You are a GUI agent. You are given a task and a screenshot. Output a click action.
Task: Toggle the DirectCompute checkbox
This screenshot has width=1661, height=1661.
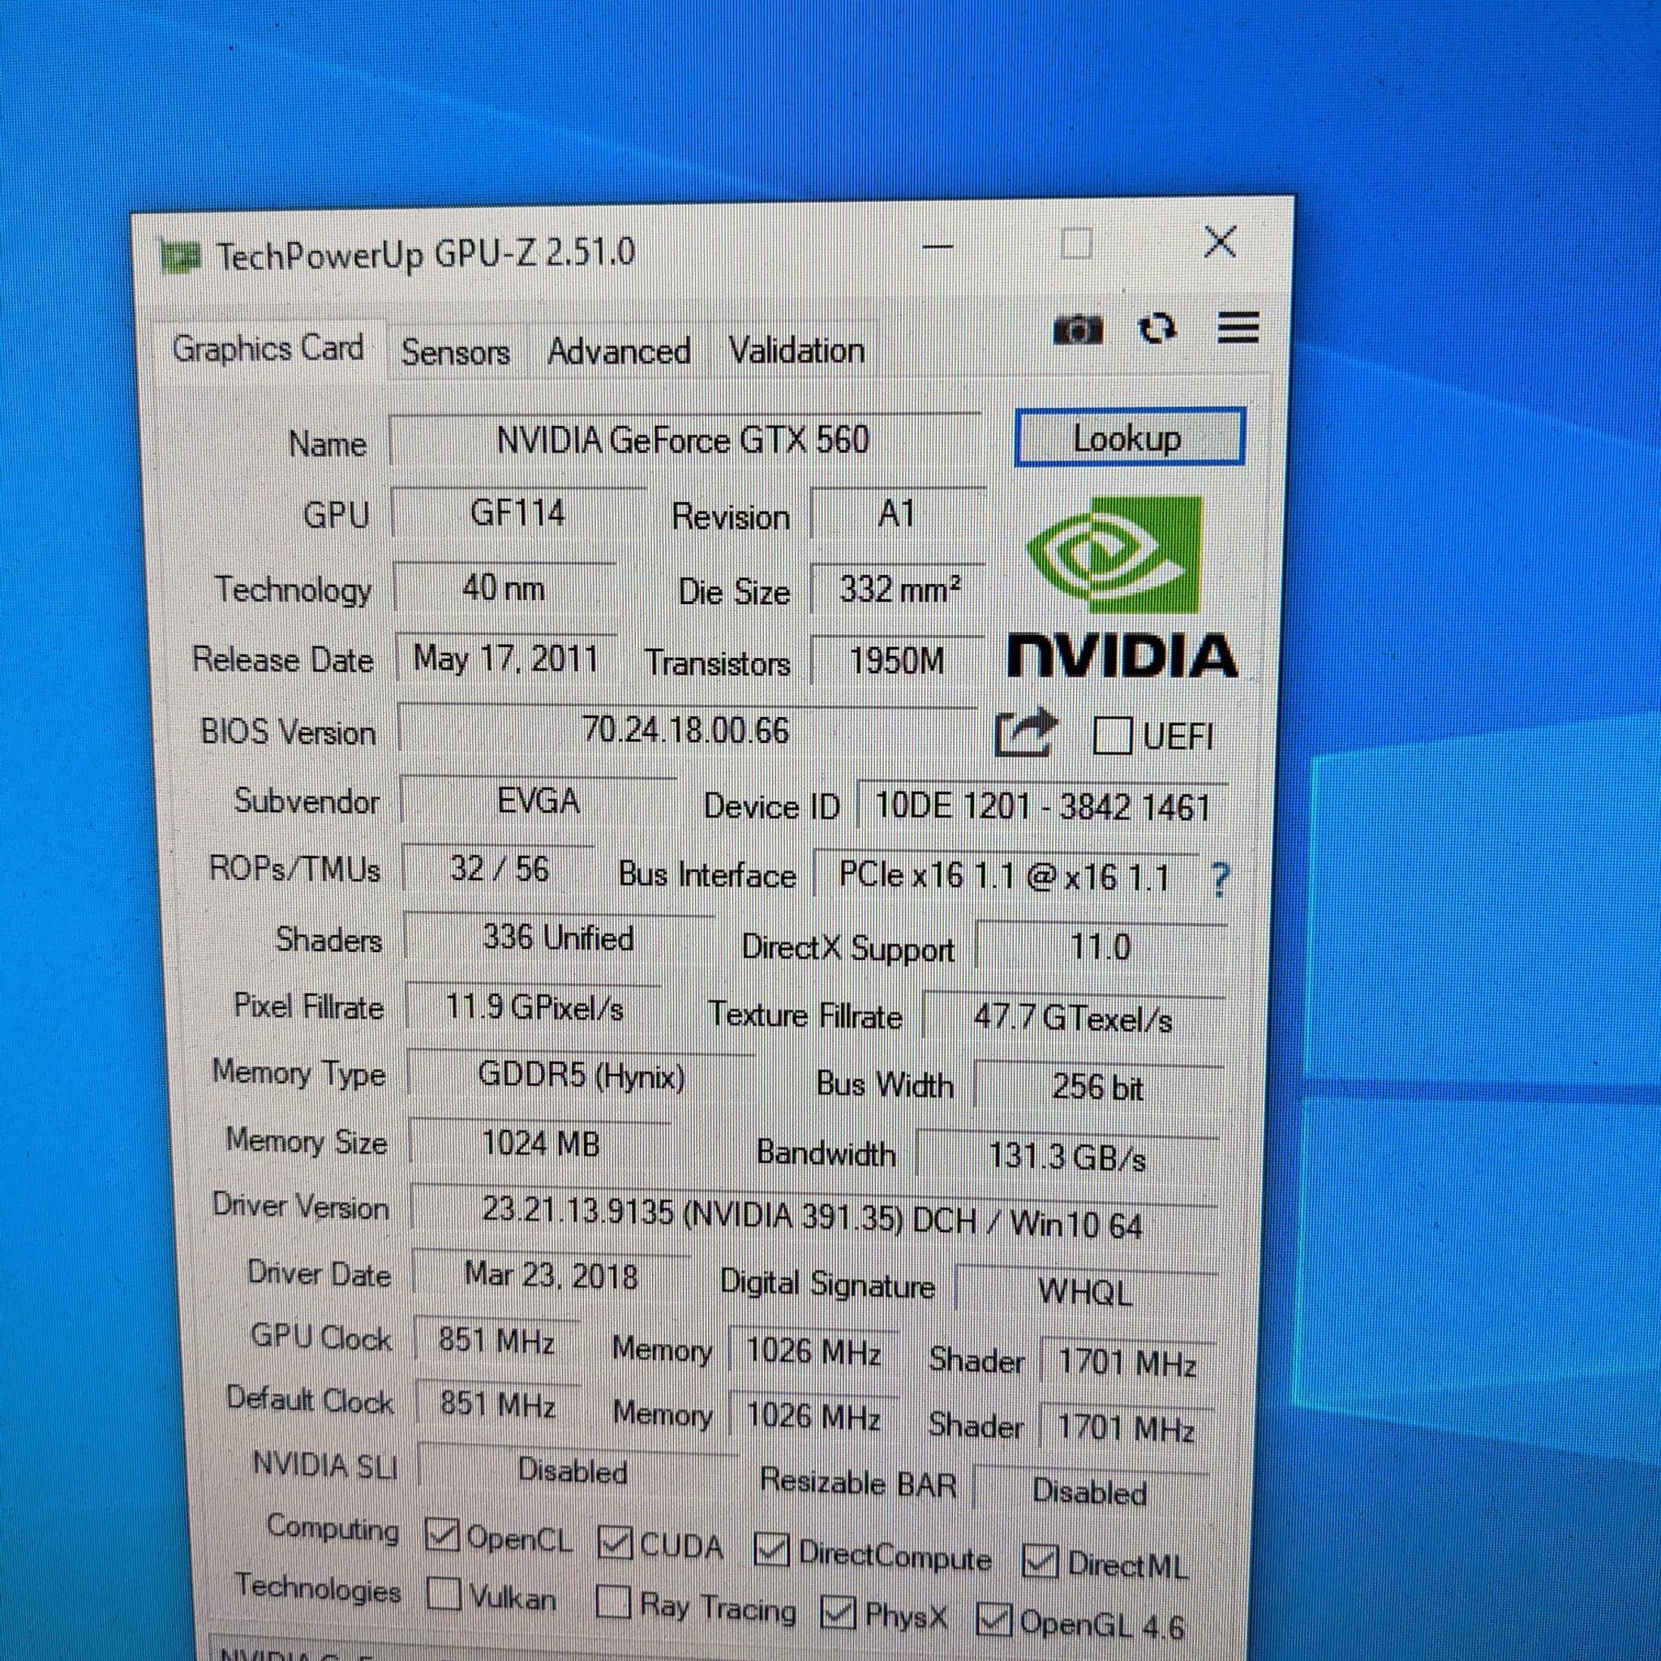click(x=771, y=1549)
